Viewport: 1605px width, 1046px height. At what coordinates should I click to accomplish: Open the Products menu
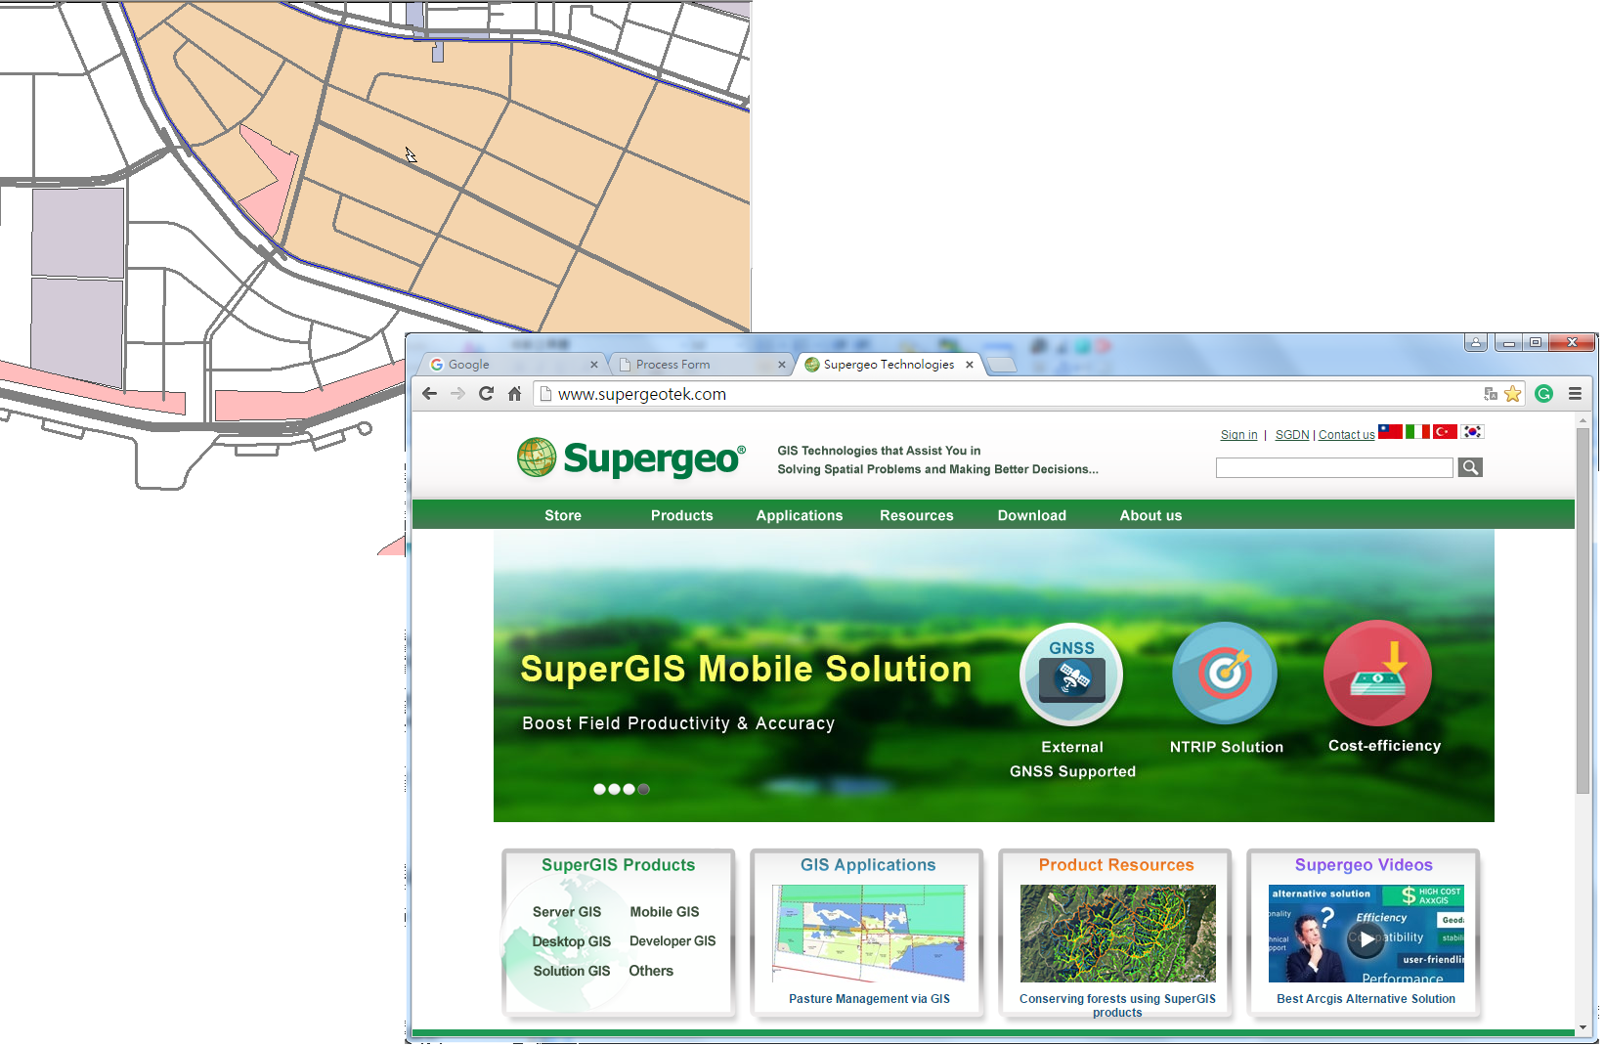pyautogui.click(x=682, y=515)
